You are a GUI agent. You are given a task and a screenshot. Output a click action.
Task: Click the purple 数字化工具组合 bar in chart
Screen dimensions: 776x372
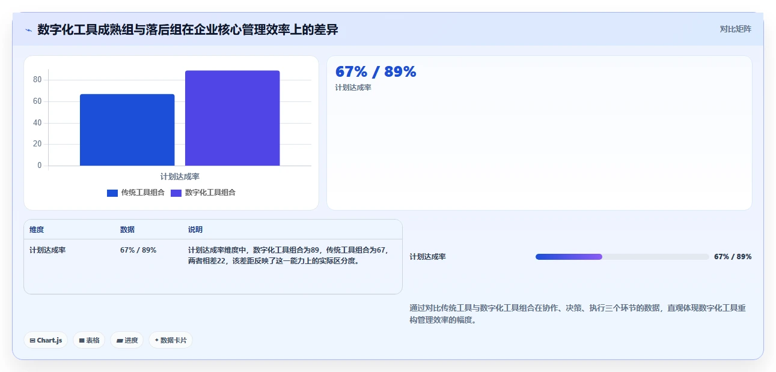(x=232, y=118)
